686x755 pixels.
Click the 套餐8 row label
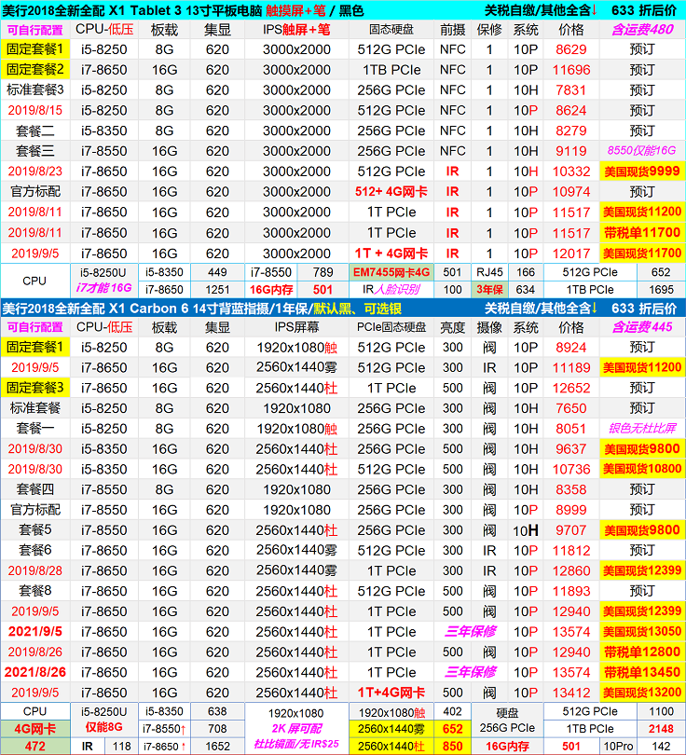coord(35,591)
